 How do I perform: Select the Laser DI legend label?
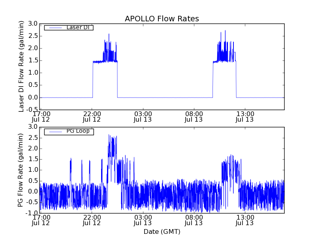(x=78, y=27)
